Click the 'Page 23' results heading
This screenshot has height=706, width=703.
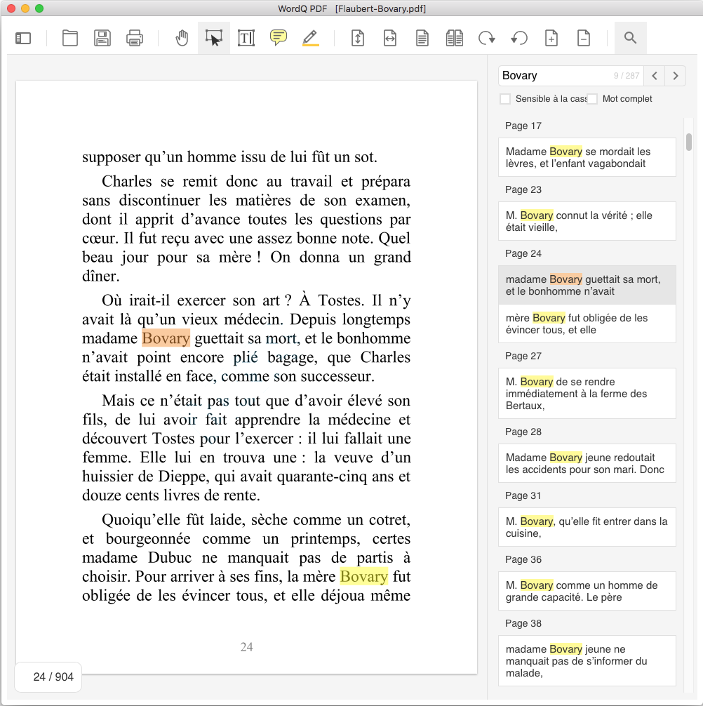(x=523, y=189)
